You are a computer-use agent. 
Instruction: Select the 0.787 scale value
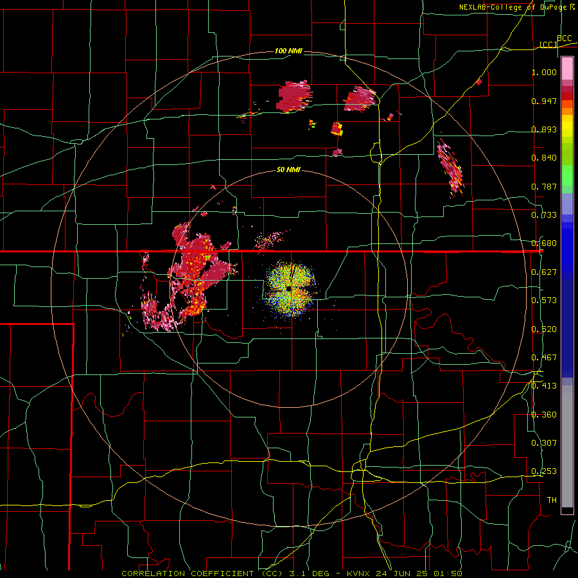pos(544,186)
